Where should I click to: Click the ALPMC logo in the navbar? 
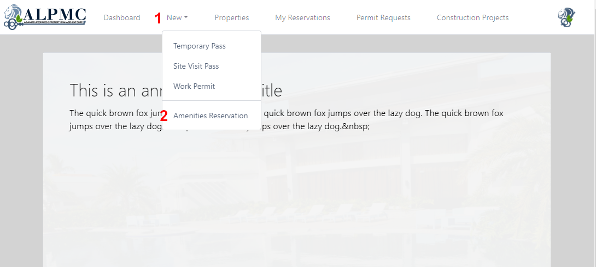pos(45,17)
